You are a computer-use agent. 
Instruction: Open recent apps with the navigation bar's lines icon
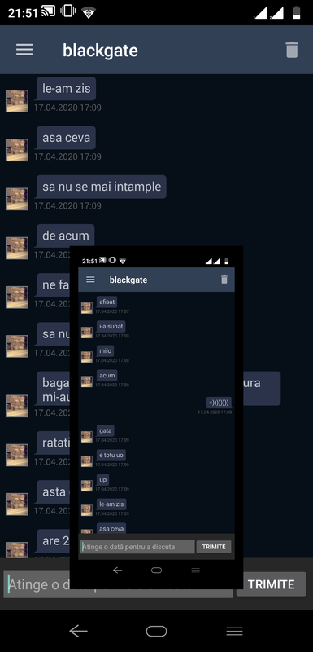pos(234,631)
